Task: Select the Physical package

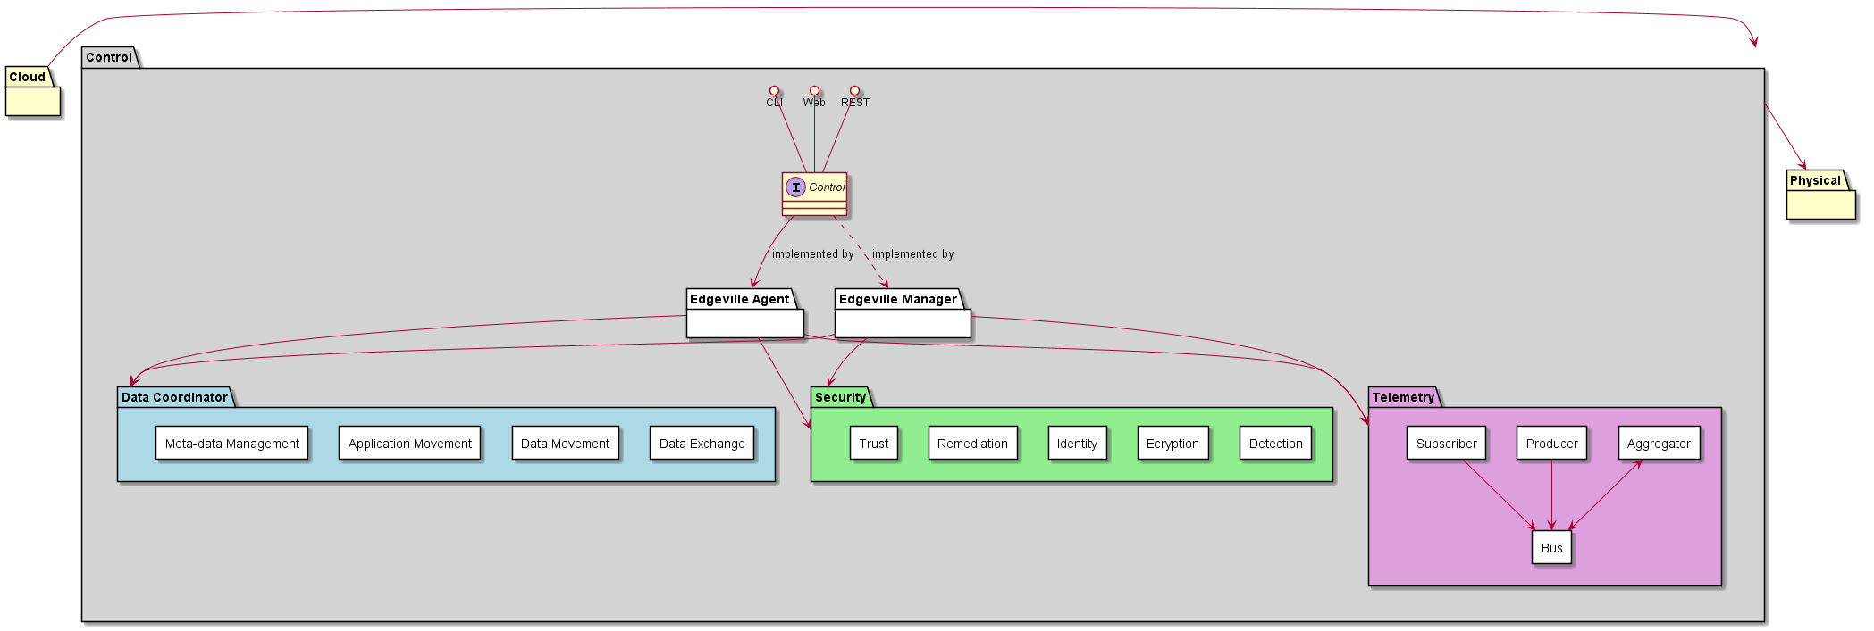Action: point(1821,195)
